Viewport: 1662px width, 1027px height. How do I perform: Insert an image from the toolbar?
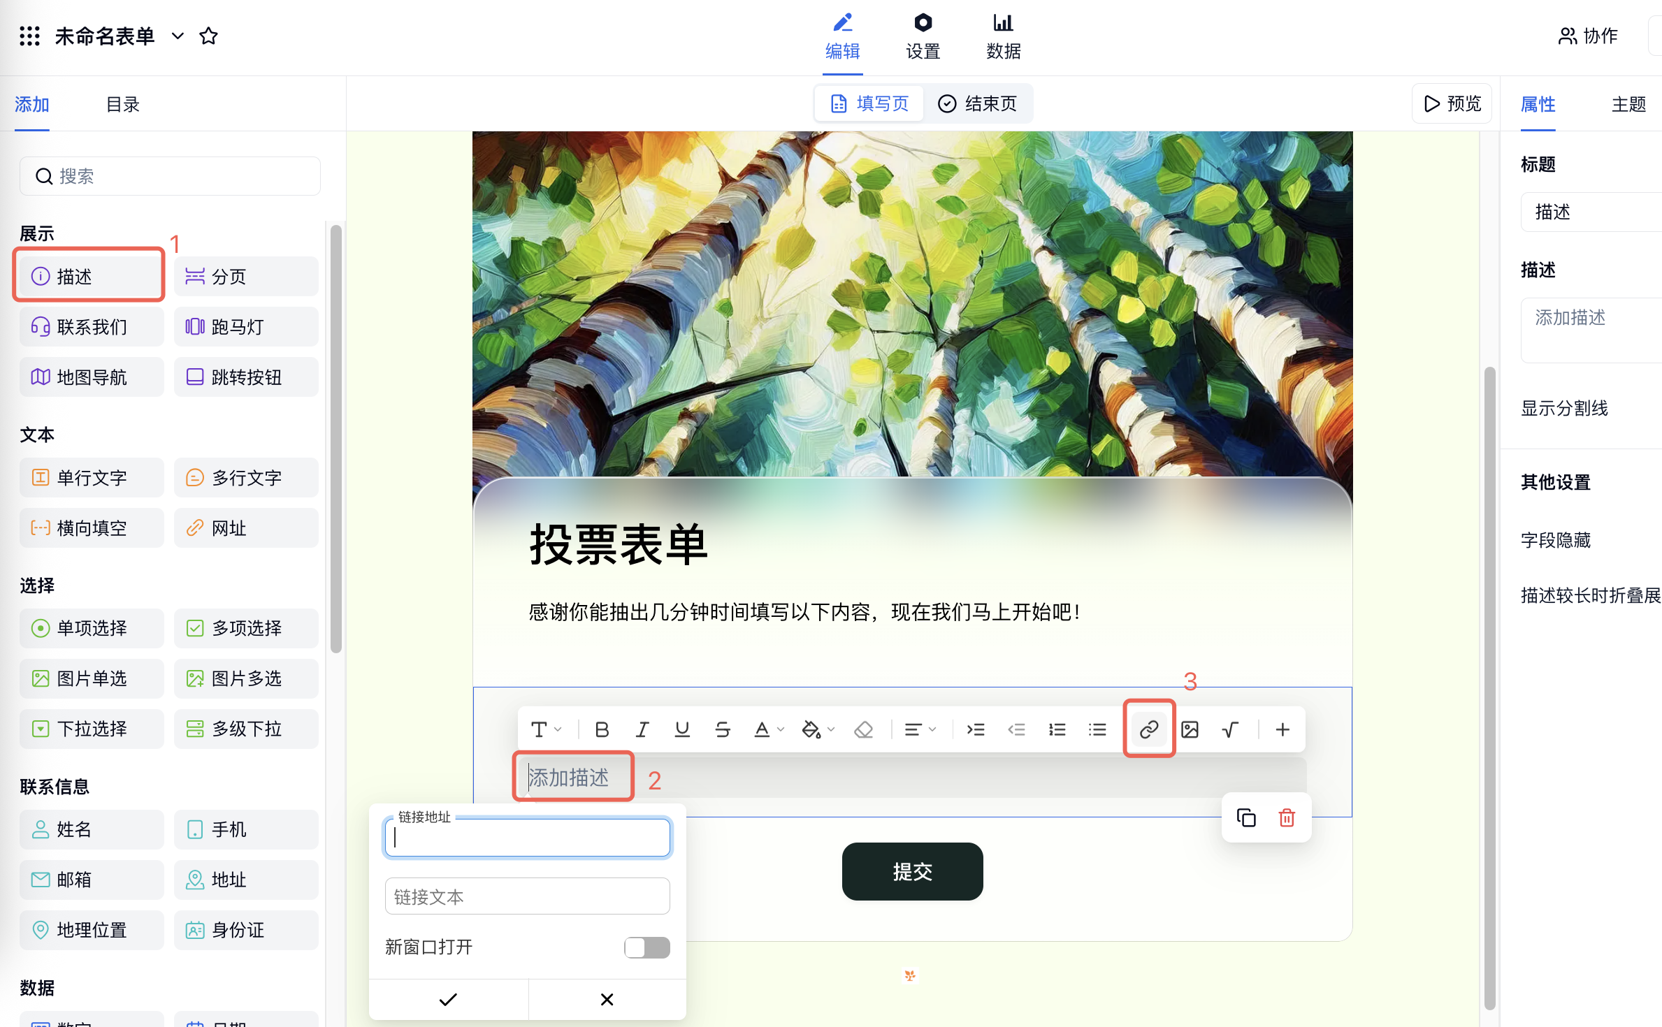[1190, 729]
